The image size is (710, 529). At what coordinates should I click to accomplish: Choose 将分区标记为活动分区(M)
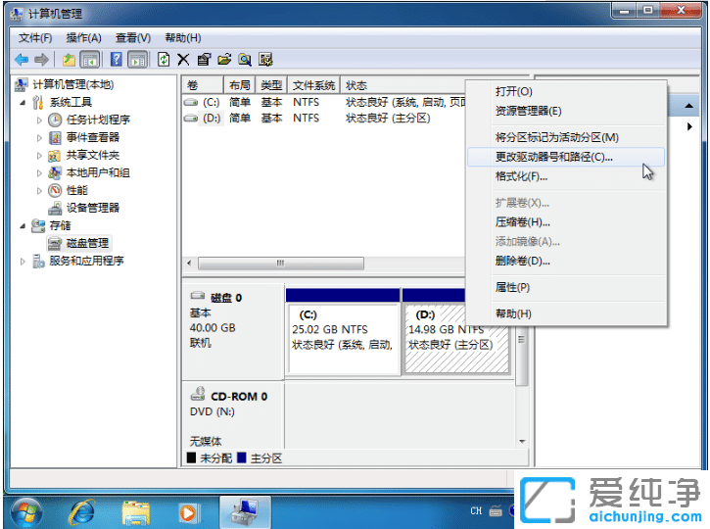566,137
